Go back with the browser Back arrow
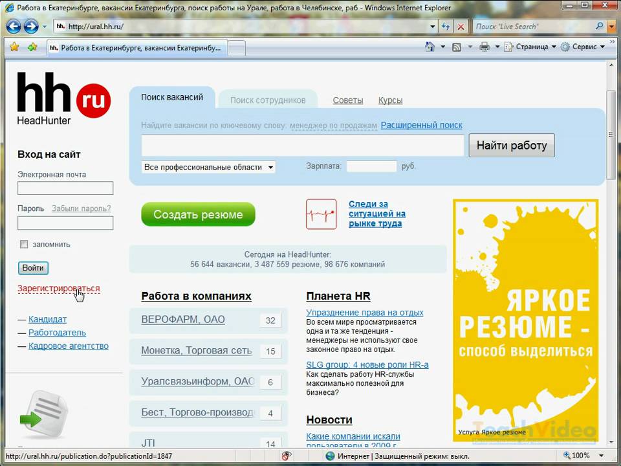The width and height of the screenshot is (621, 466). point(14,27)
